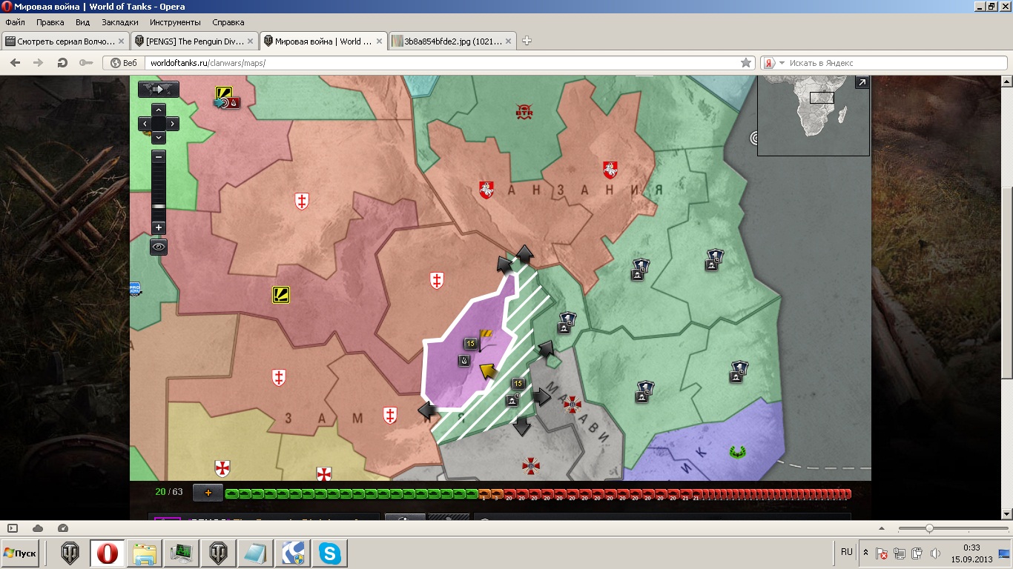Click the green laurel clan emblem
This screenshot has width=1013, height=569.
tap(736, 450)
